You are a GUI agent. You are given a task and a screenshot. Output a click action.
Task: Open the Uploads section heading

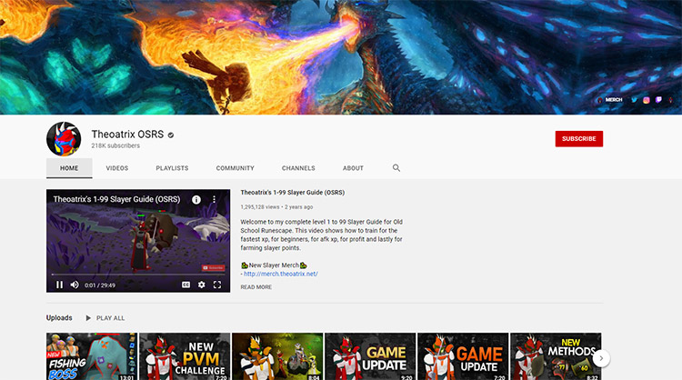pos(59,318)
